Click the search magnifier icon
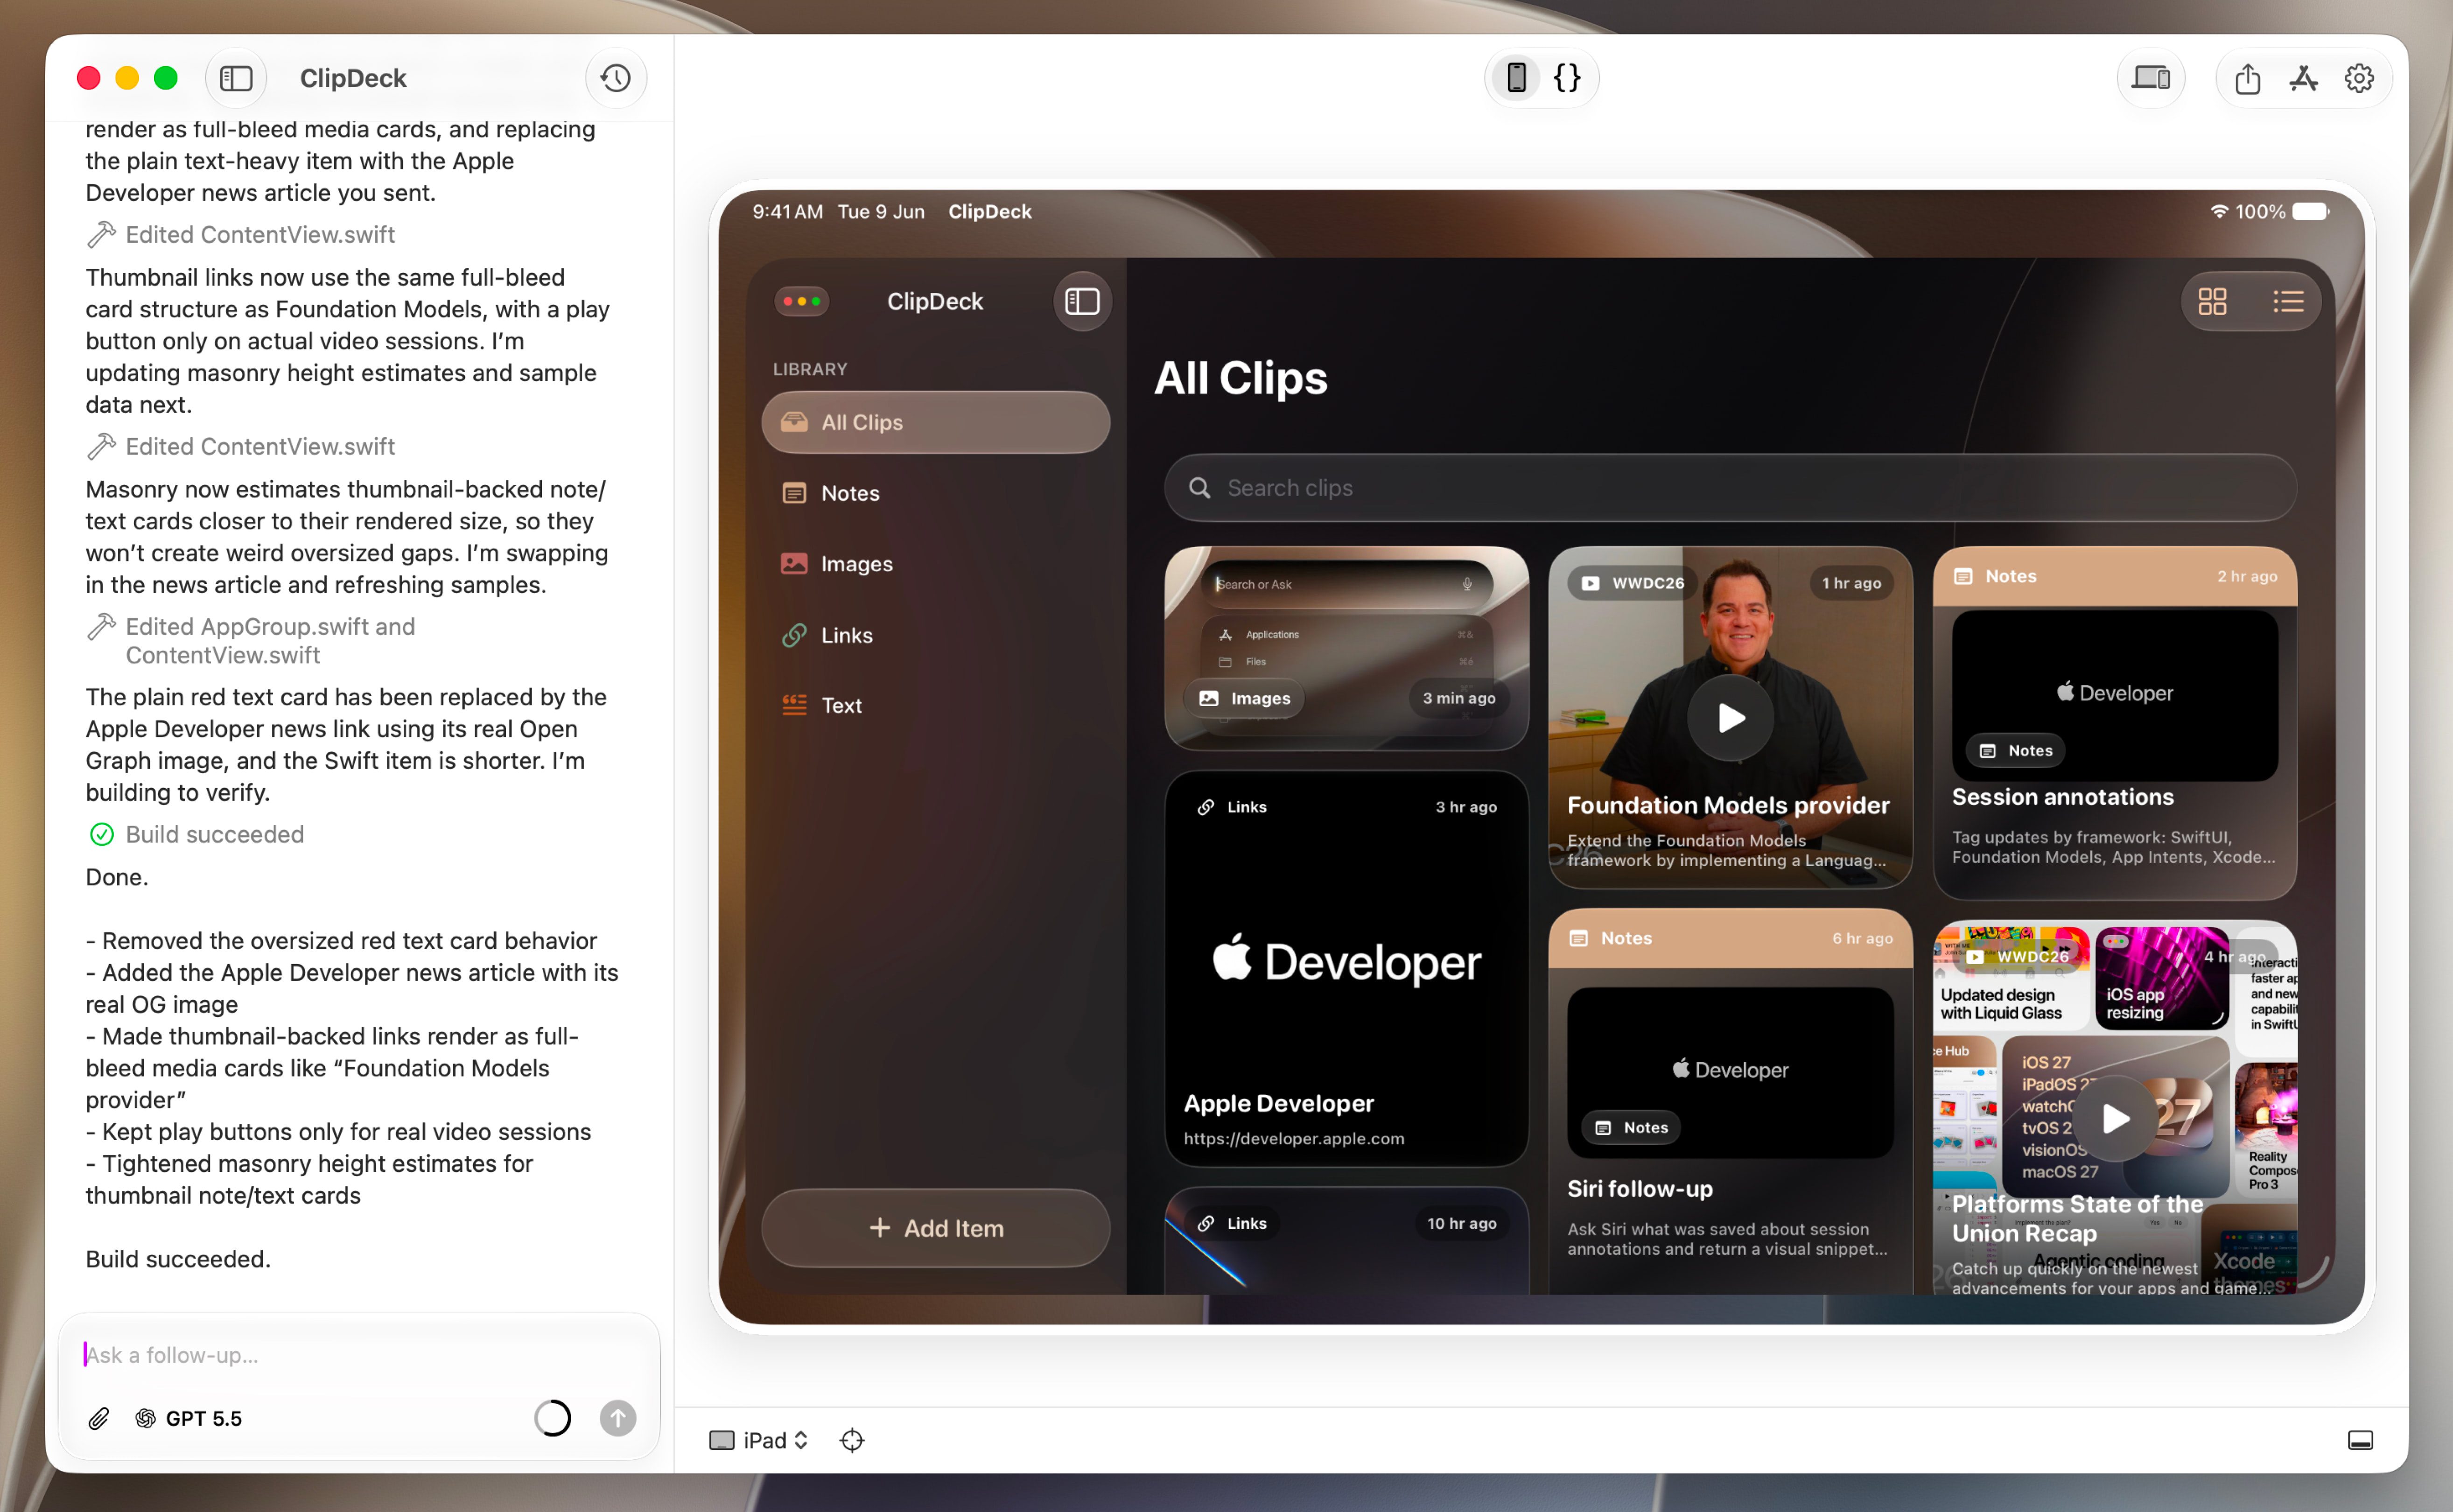 click(1199, 488)
